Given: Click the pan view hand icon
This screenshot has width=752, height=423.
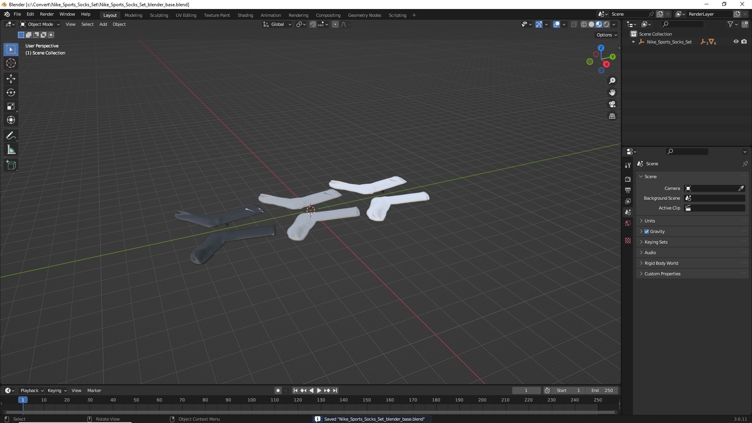Looking at the screenshot, I should pyautogui.click(x=612, y=92).
